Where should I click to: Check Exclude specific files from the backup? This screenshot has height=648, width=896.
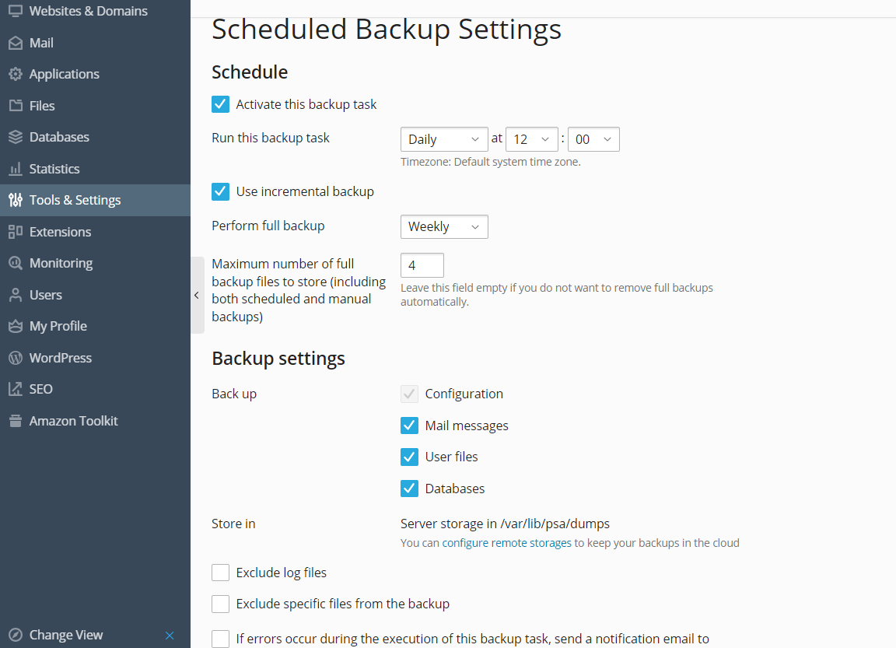click(x=220, y=603)
